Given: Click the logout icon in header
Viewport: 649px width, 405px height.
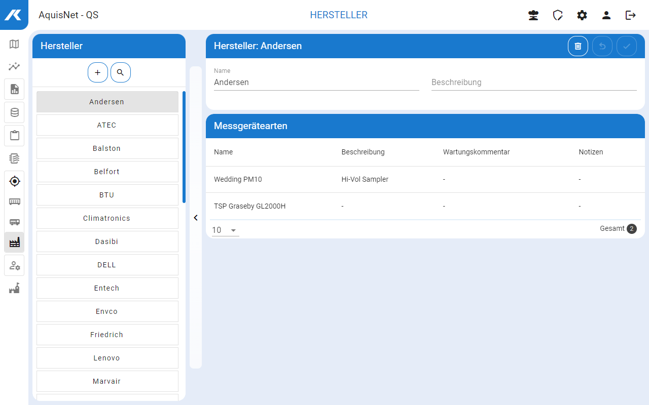Looking at the screenshot, I should 630,15.
